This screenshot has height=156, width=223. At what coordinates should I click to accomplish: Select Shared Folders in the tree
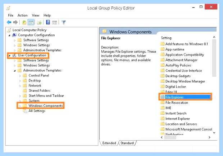(x=40, y=91)
